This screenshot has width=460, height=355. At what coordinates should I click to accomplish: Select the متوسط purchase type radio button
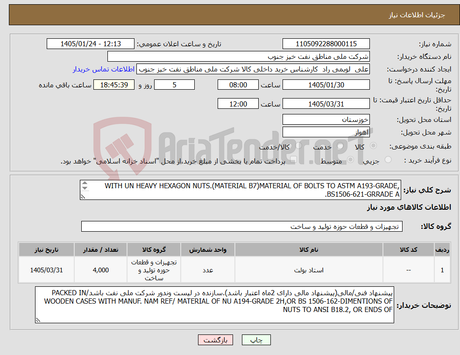(350, 160)
